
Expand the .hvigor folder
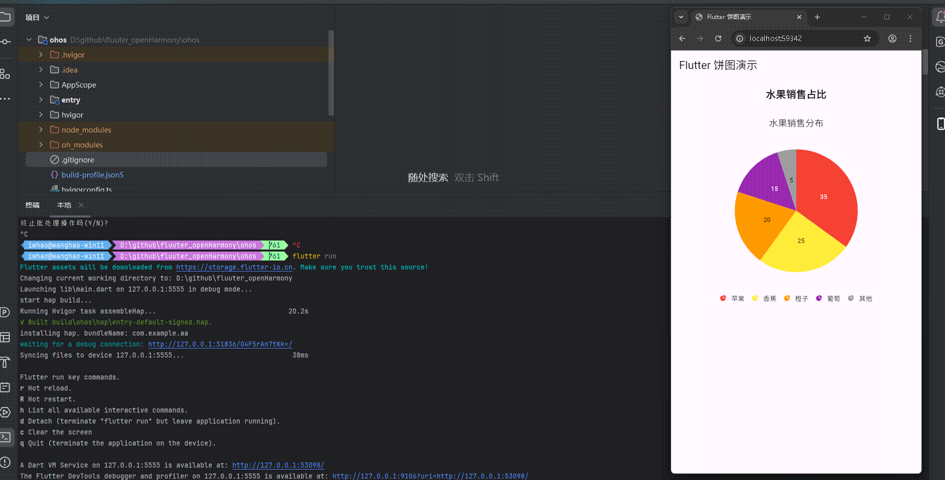[x=41, y=54]
